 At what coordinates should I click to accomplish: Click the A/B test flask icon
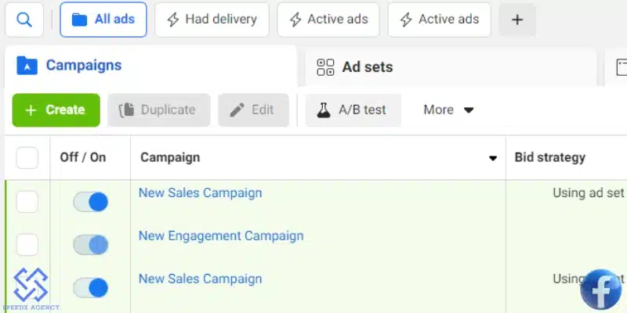tap(324, 110)
